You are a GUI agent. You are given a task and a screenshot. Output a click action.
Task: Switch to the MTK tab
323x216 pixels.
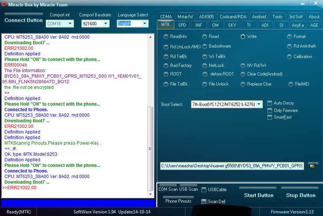point(166,25)
